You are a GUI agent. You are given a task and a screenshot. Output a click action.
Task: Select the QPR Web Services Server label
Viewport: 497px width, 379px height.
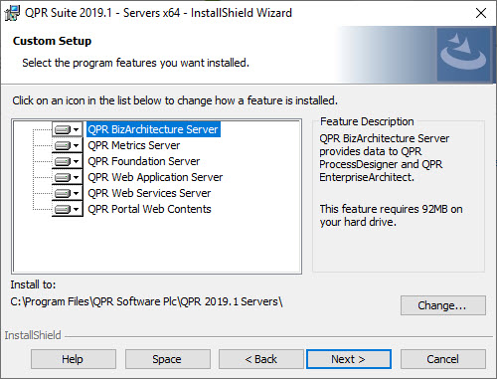pyautogui.click(x=149, y=193)
